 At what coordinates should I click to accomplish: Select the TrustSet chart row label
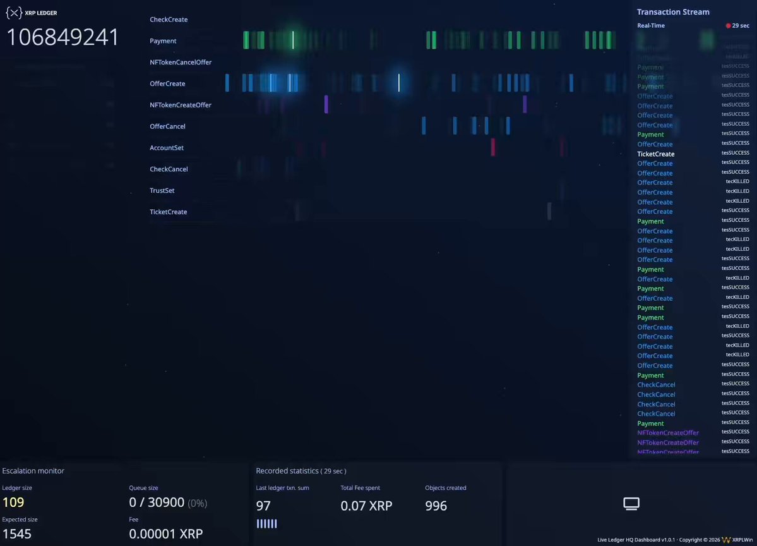coord(162,190)
